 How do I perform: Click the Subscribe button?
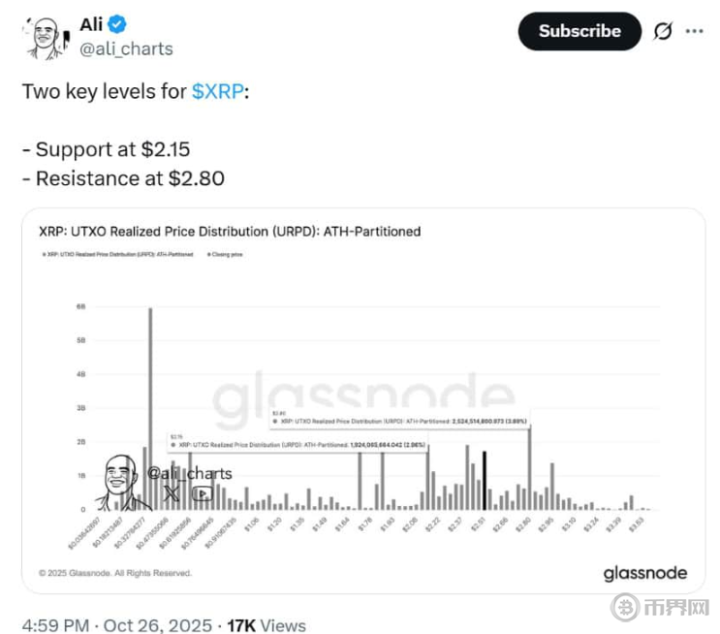579,31
